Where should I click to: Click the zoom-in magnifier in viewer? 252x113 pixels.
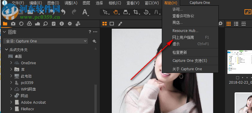220,24
